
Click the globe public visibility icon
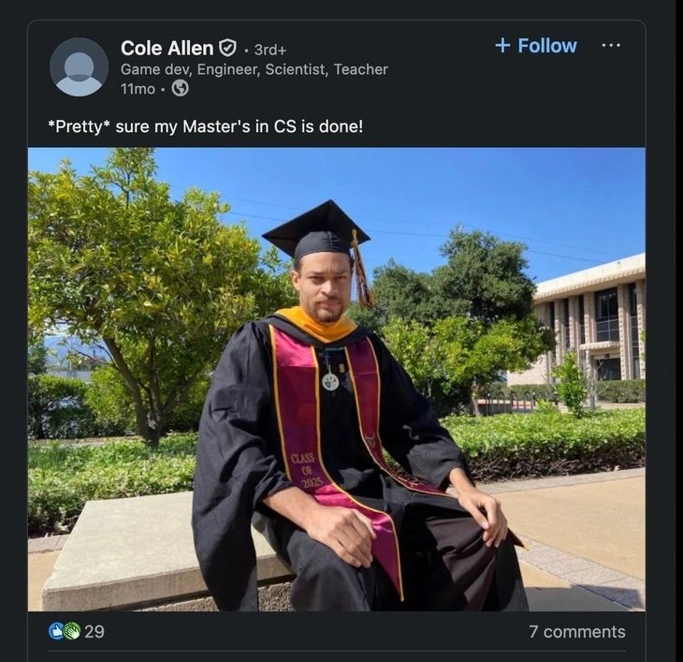181,88
